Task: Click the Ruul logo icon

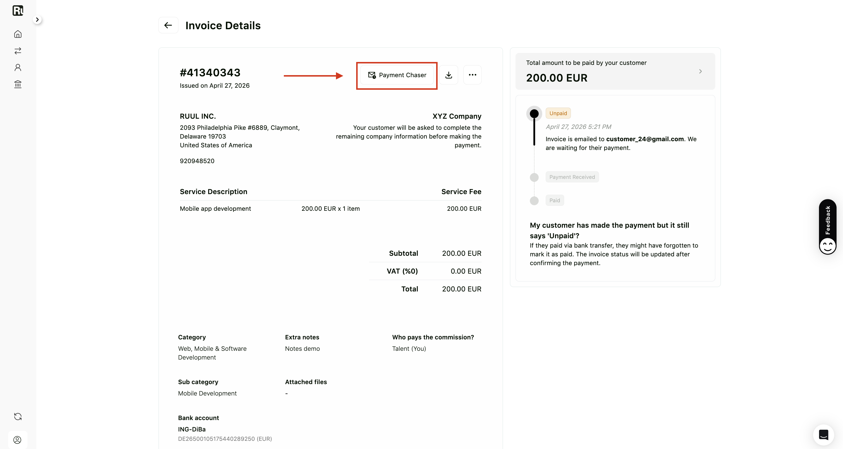Action: [x=18, y=11]
